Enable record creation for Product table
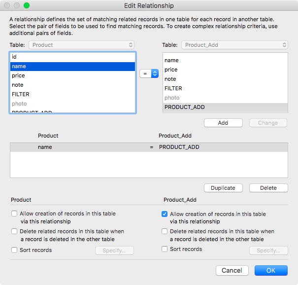This screenshot has width=298, height=285. [x=14, y=214]
